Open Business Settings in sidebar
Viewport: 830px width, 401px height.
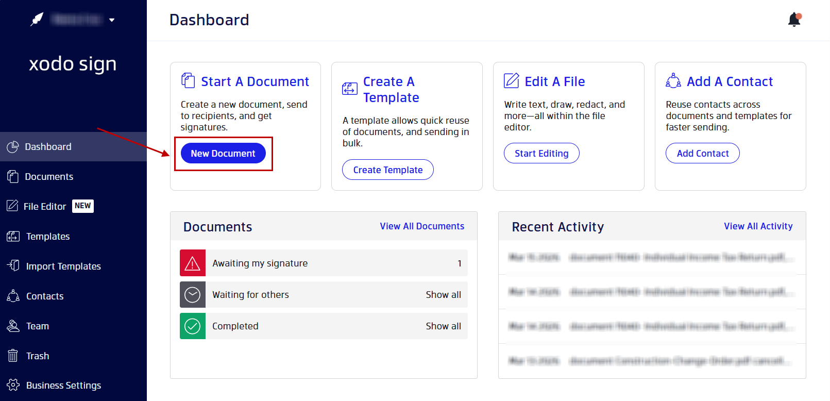[x=73, y=385]
